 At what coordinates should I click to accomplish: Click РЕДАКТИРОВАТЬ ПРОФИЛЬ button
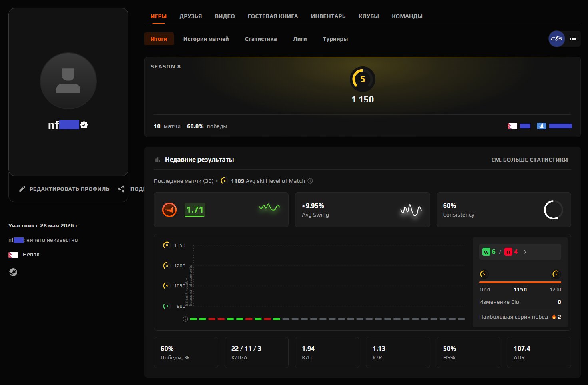64,189
